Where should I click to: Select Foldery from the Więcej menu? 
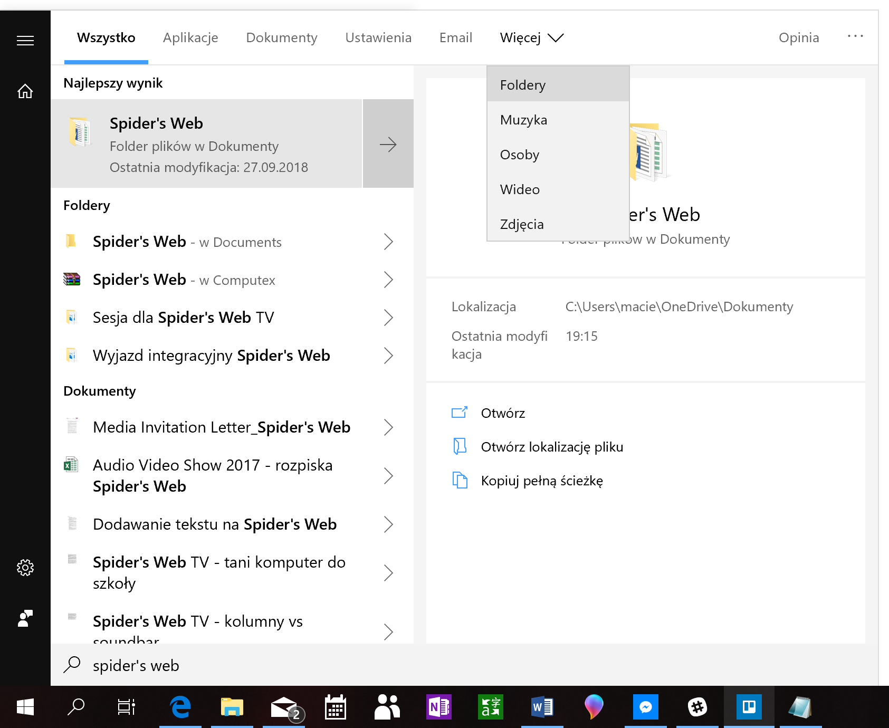558,84
